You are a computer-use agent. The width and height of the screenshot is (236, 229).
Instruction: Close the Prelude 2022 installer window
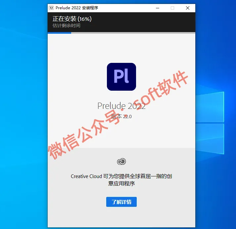point(188,8)
